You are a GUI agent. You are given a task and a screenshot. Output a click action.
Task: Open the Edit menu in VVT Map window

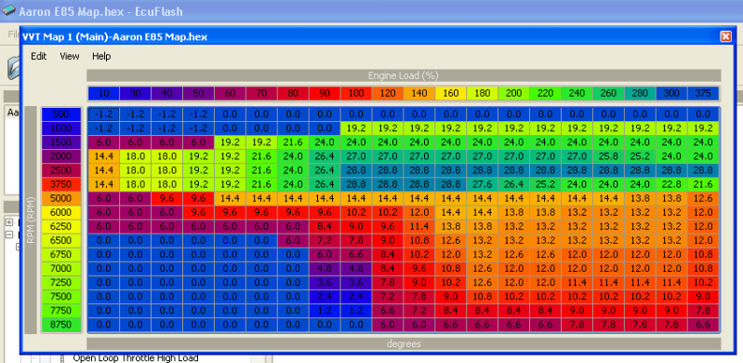[x=38, y=56]
